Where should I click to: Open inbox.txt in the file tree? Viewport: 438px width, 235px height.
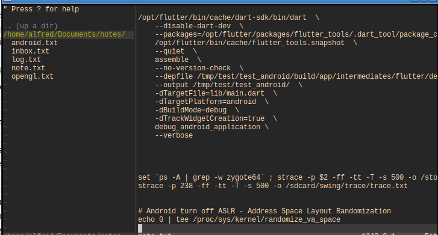30,51
